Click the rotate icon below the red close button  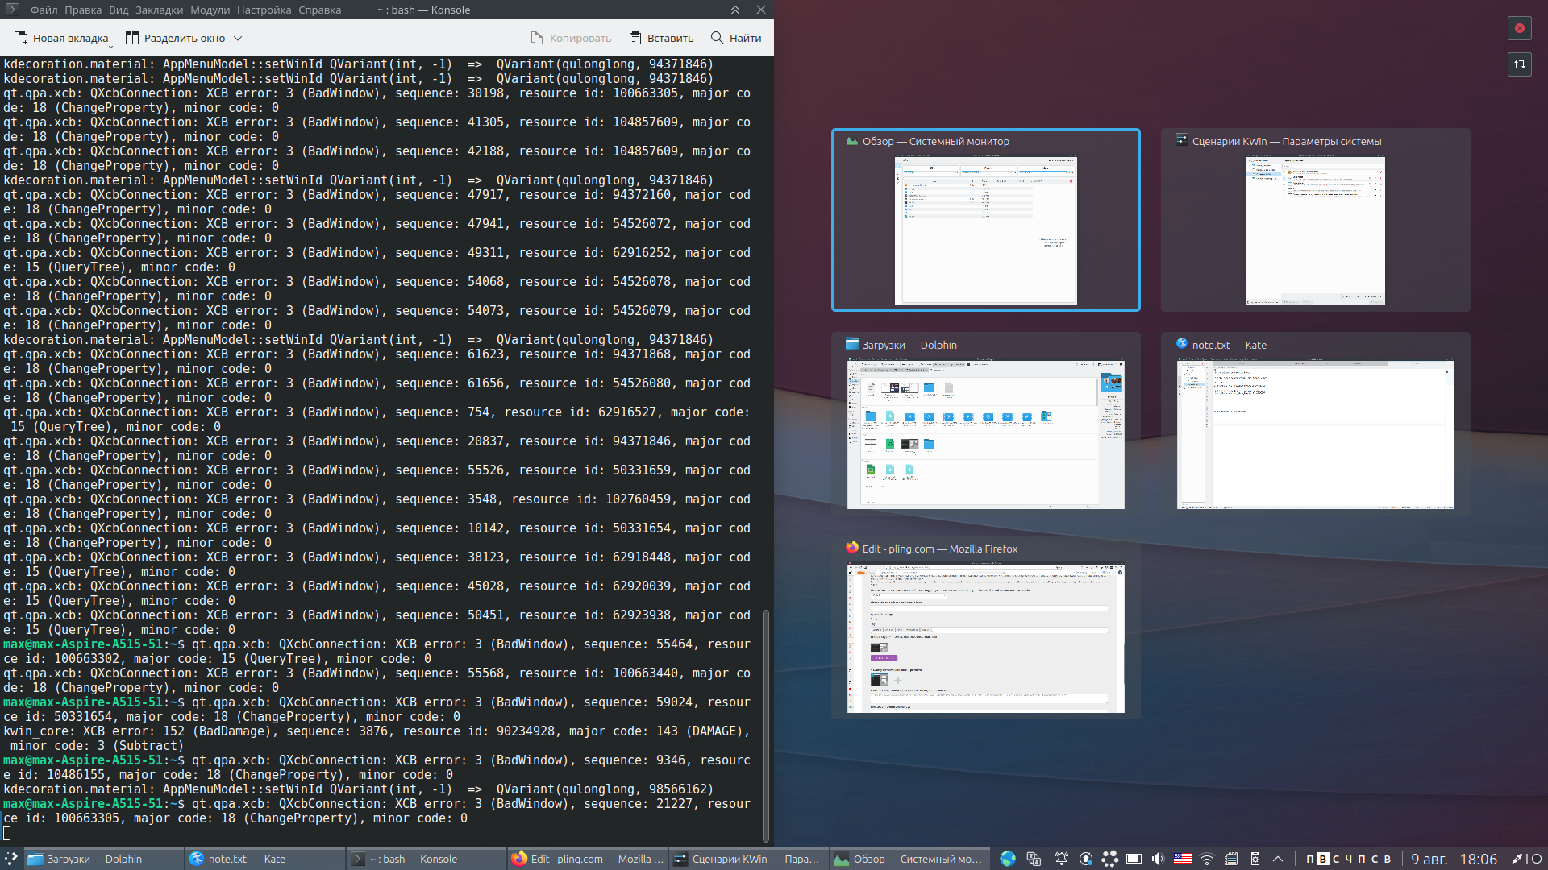point(1519,64)
